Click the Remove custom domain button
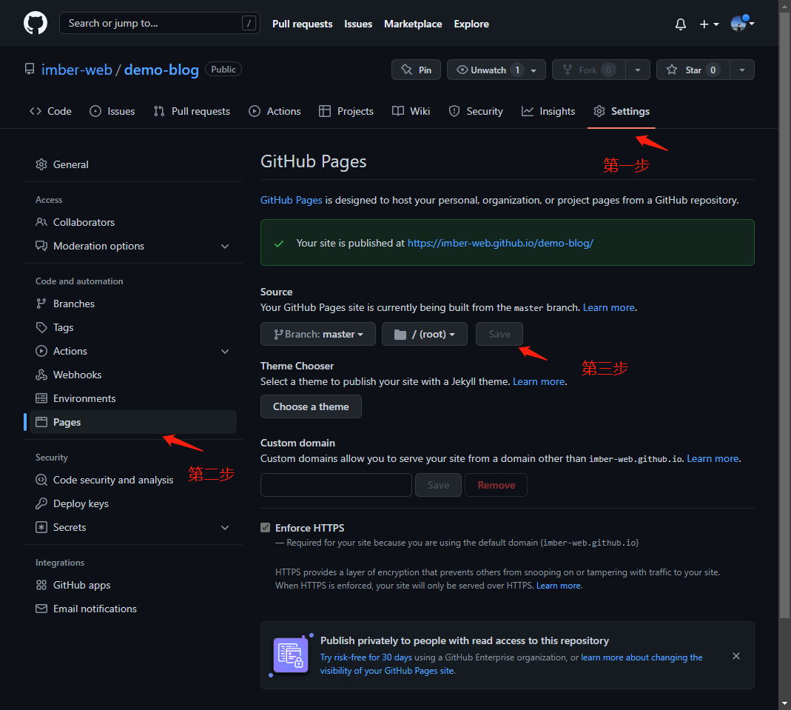This screenshot has height=710, width=791. point(496,485)
